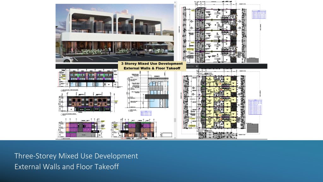323x182 pixels.
Task: Close the Mixed Dev document tab
Action: click(197, 66)
